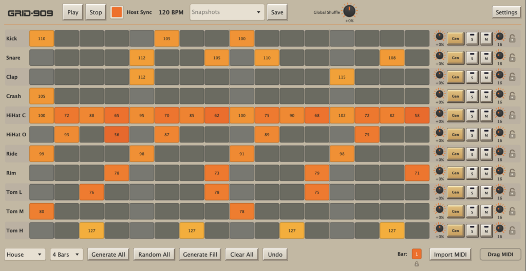Click the HiHat C step count knob
526x271 pixels.
click(x=500, y=113)
